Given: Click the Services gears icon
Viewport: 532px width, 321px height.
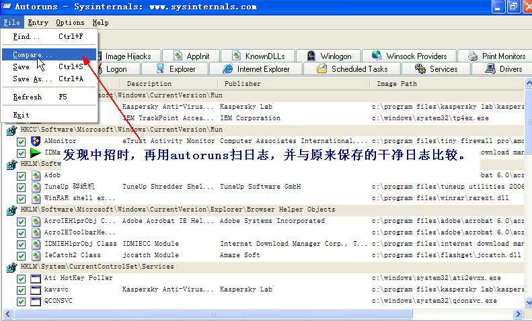Looking at the screenshot, I should tap(420, 68).
